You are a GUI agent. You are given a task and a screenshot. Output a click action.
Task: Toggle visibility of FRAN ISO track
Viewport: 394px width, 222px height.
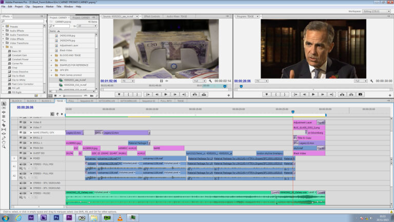(21, 148)
